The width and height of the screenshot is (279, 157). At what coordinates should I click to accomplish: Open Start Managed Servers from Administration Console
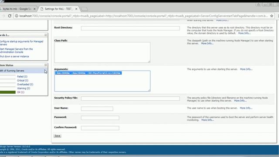pyautogui.click(x=17, y=51)
